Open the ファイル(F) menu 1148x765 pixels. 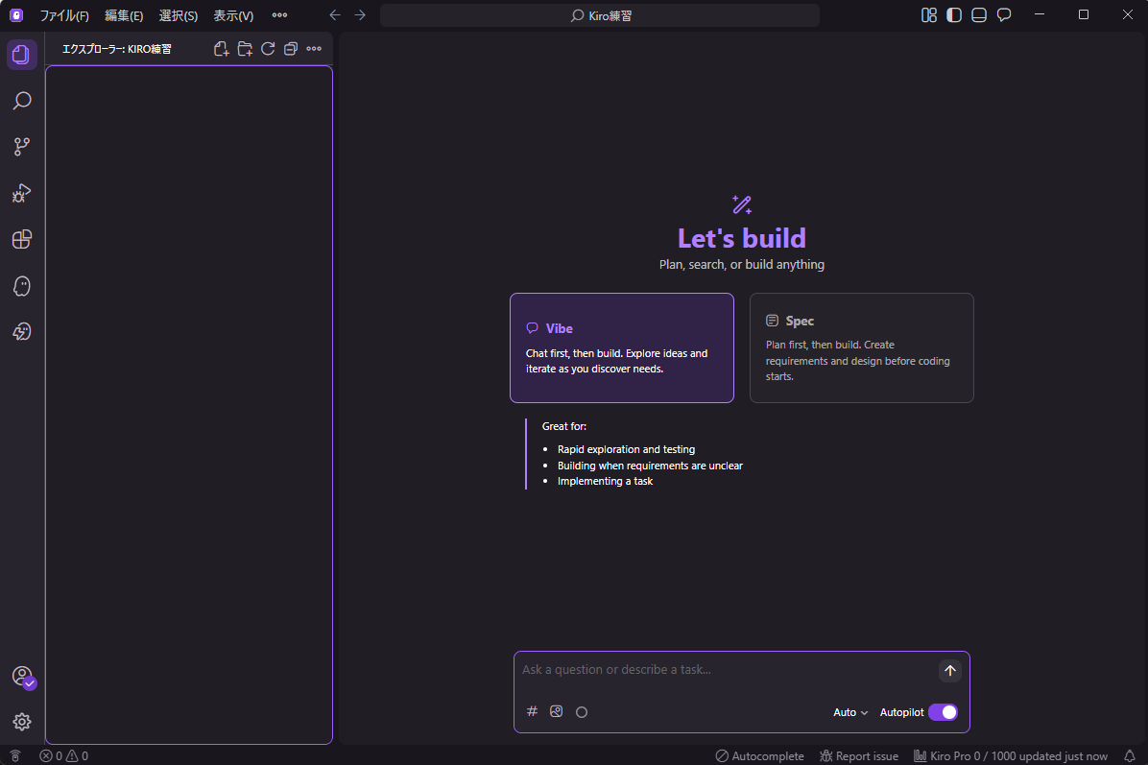coord(64,15)
